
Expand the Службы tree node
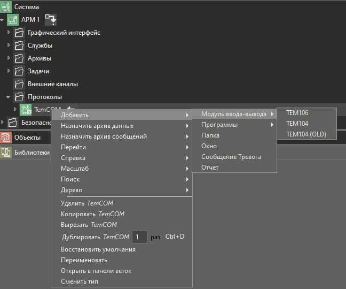(x=9, y=45)
